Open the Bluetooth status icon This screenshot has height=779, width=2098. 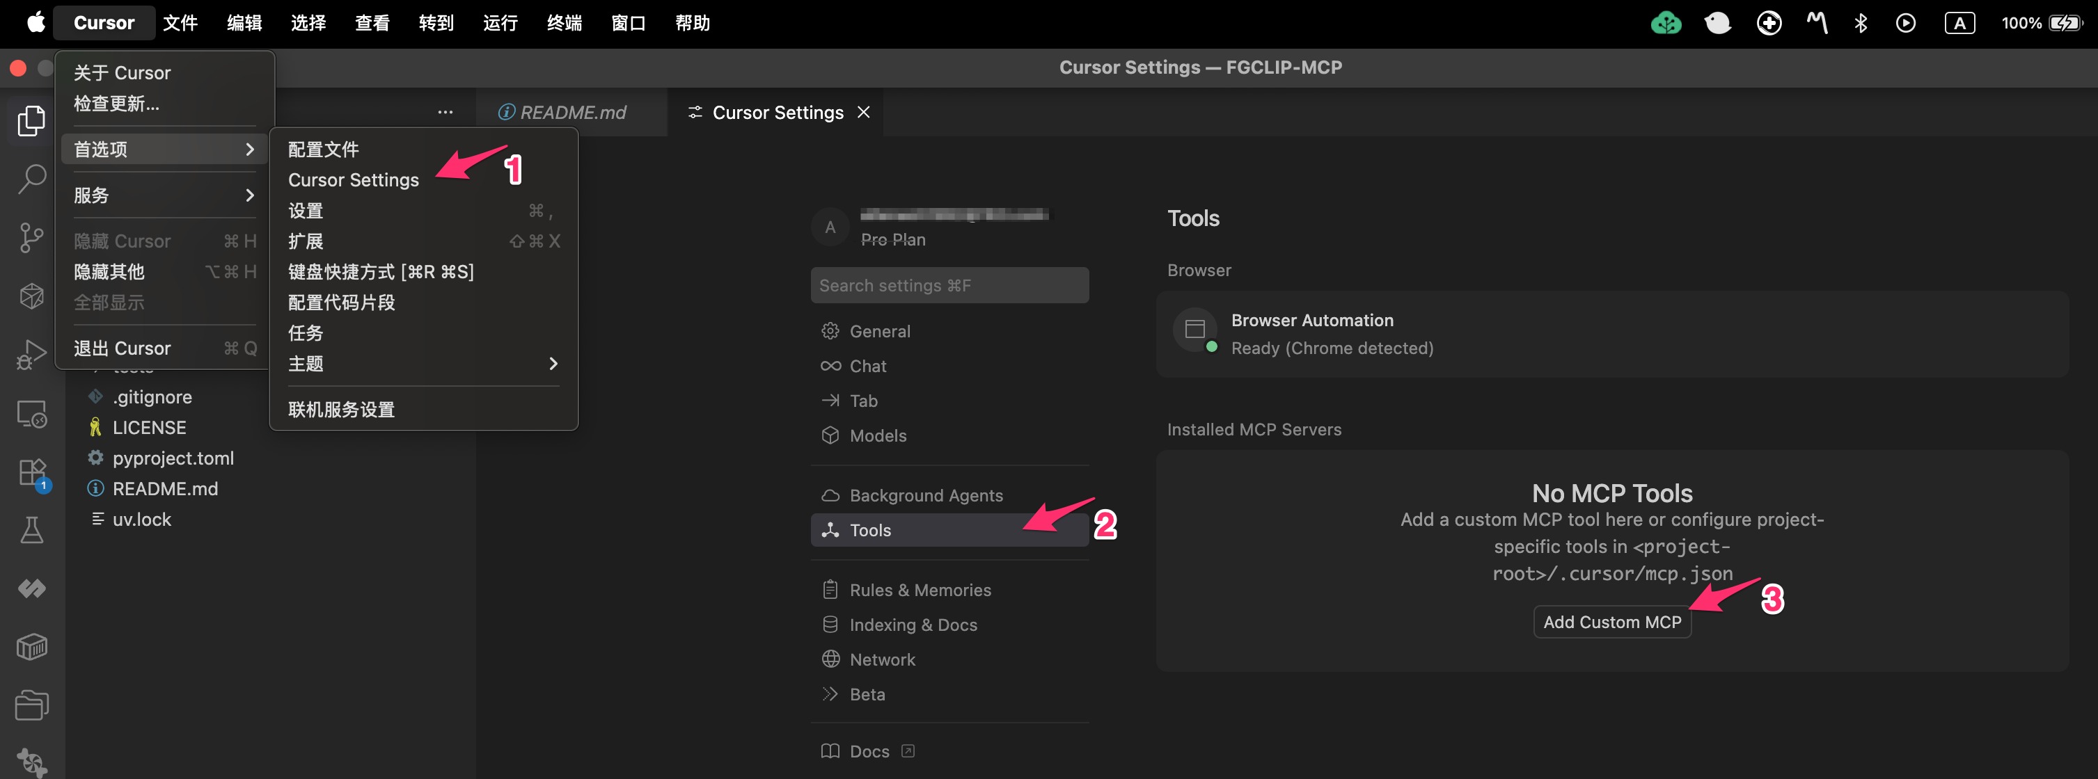1860,23
